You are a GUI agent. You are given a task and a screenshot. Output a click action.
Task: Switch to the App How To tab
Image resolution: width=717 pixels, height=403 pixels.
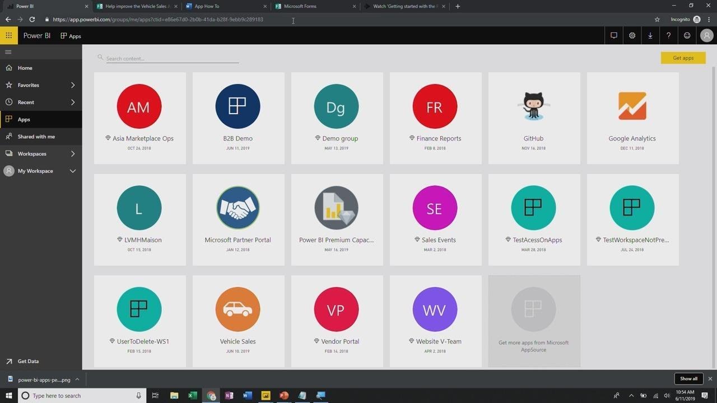click(x=225, y=6)
